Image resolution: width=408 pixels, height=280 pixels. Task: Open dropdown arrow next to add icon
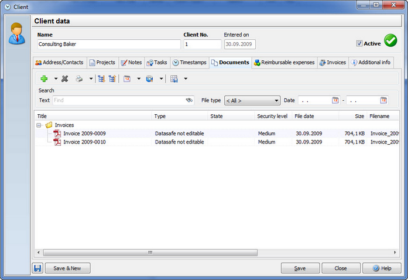[56, 78]
